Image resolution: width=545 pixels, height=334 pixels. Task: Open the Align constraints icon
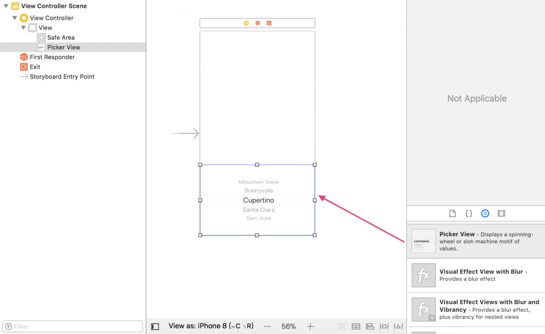click(370, 327)
